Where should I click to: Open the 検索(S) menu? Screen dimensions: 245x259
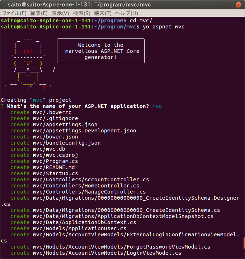tap(81, 13)
